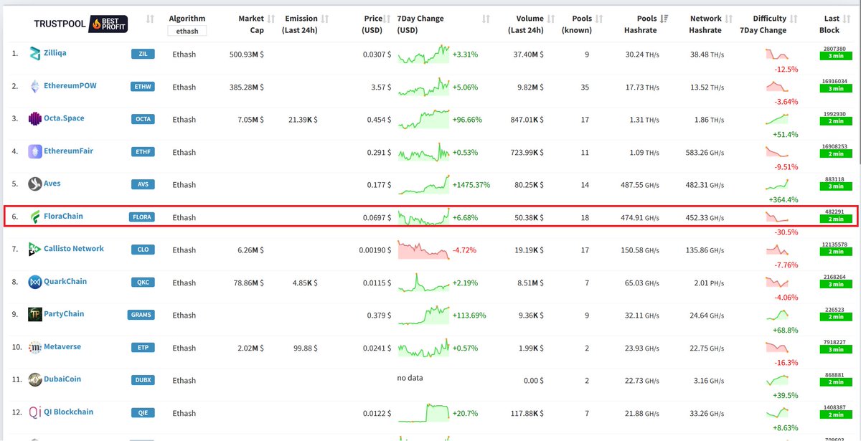This screenshot has width=861, height=441.
Task: Open the Aves difficulty change sparkline
Action: click(x=777, y=186)
